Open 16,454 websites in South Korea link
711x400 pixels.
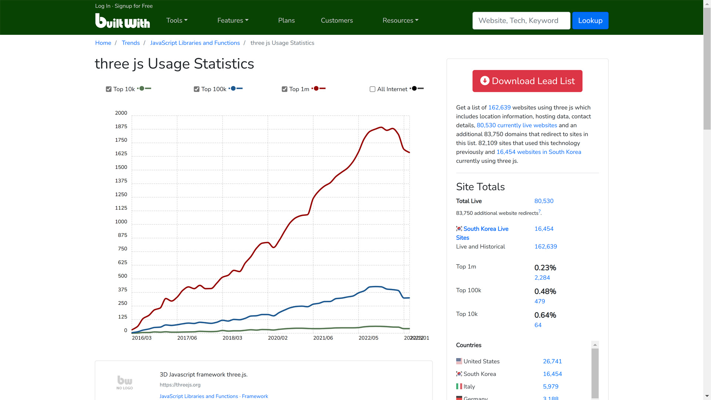point(539,152)
